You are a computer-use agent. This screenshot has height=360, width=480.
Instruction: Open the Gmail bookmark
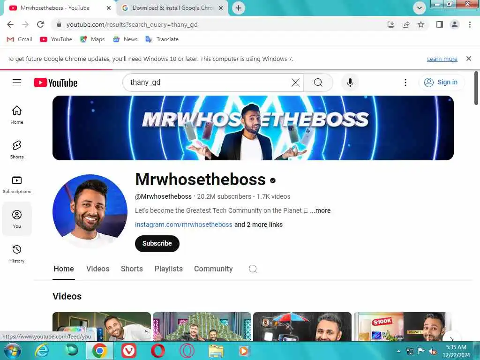[x=20, y=39]
